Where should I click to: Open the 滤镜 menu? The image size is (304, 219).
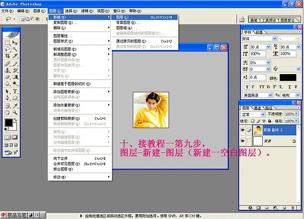click(87, 11)
